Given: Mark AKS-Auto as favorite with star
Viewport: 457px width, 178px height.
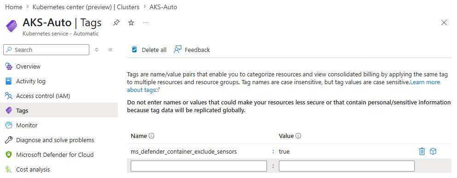Looking at the screenshot, I should click(131, 23).
